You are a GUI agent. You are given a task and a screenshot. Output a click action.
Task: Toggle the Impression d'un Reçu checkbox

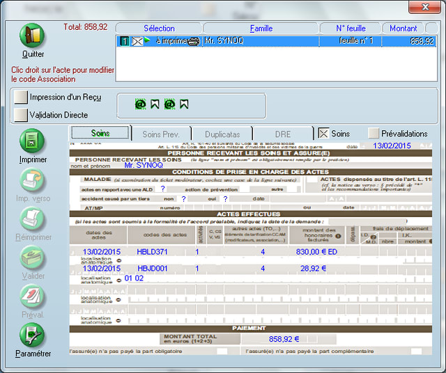[x=20, y=97]
